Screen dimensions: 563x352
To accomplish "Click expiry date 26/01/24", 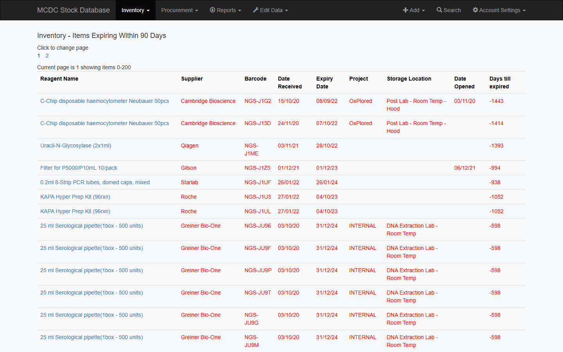I will (x=327, y=182).
